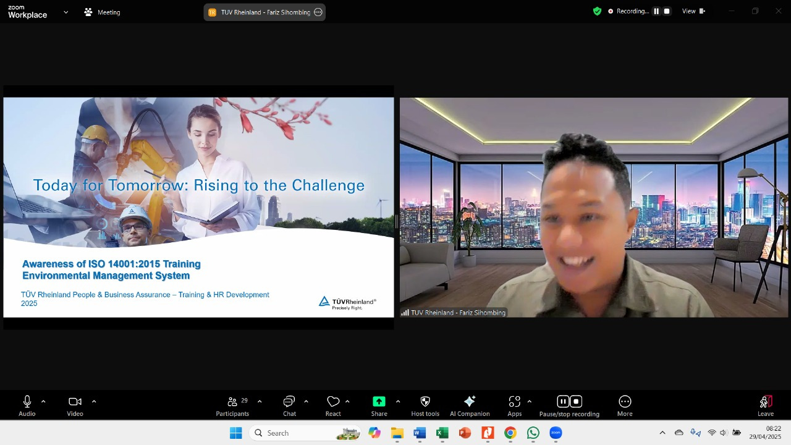Expand share options arrow

point(397,402)
